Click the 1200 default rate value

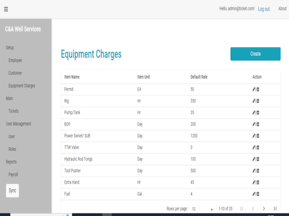pyautogui.click(x=194, y=136)
